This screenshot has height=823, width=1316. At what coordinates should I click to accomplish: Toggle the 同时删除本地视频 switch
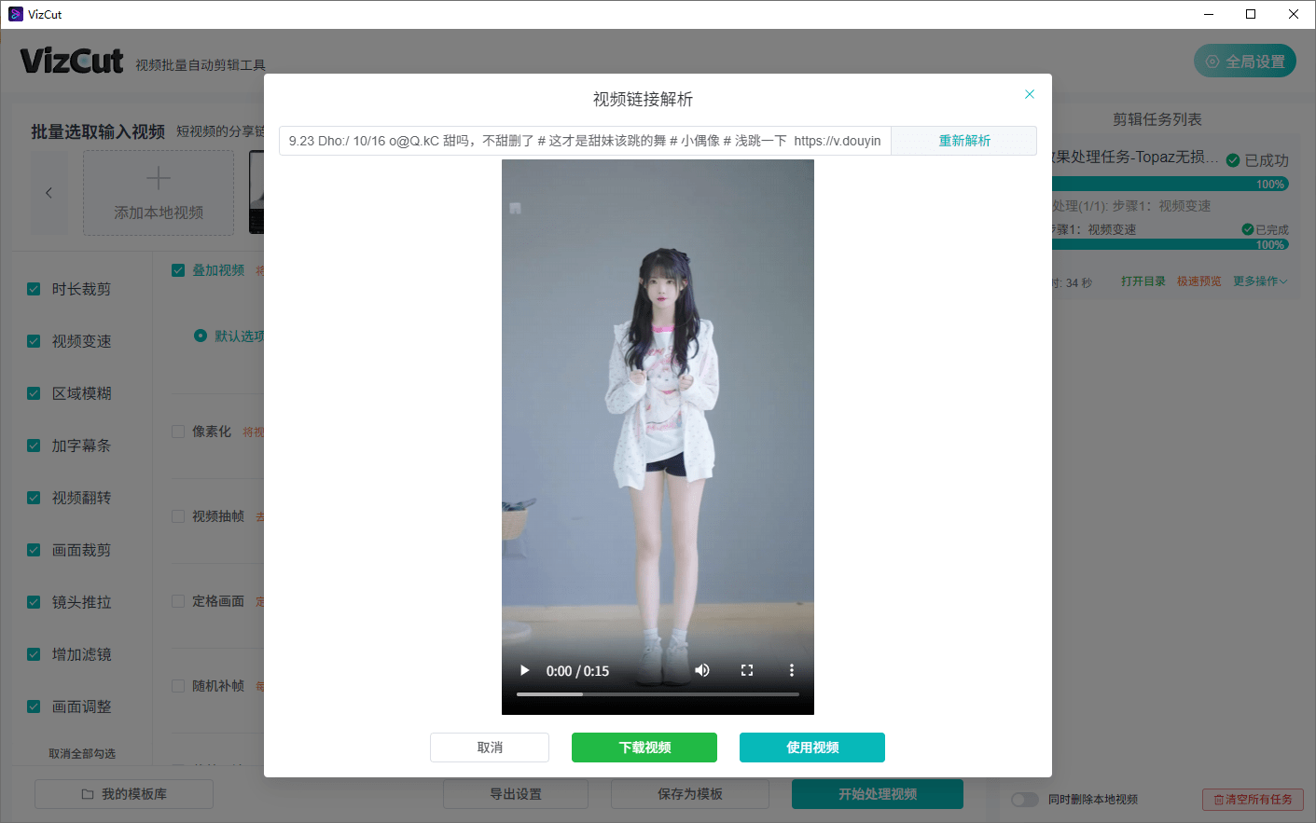1025,800
